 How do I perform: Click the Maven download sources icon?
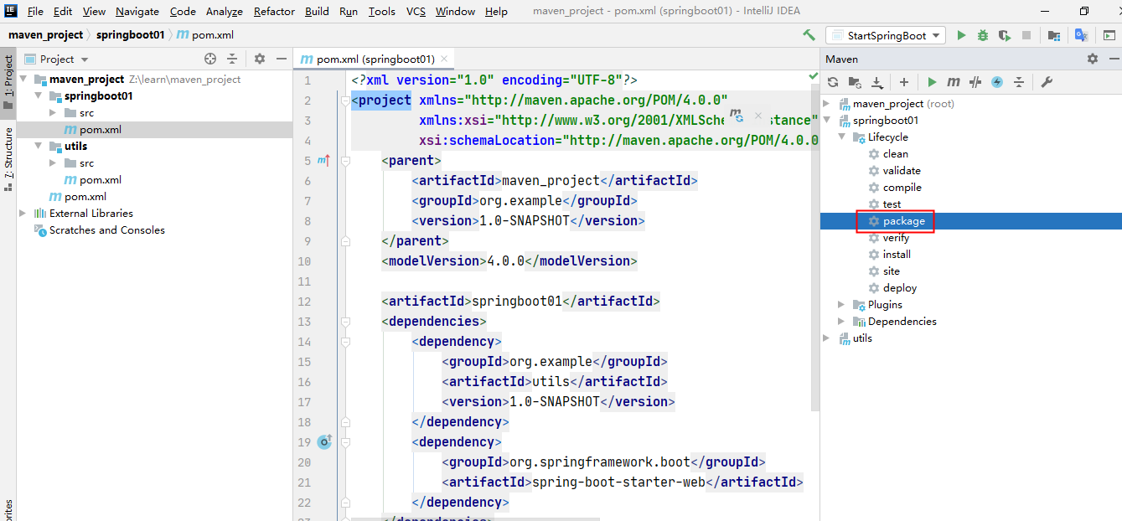(877, 82)
